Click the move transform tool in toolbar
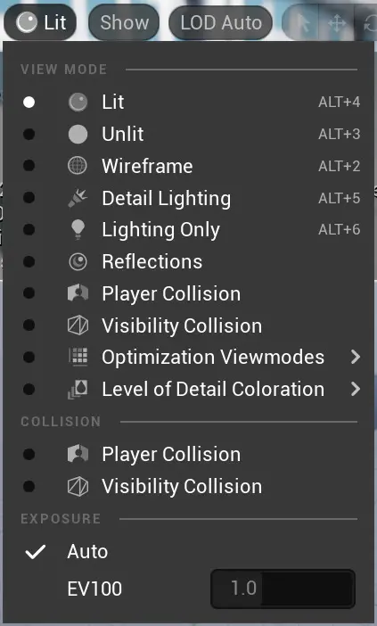 [x=337, y=23]
